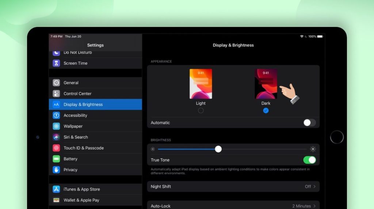This screenshot has width=374, height=209.
Task: Click the Privacy hand icon
Action: [56, 170]
